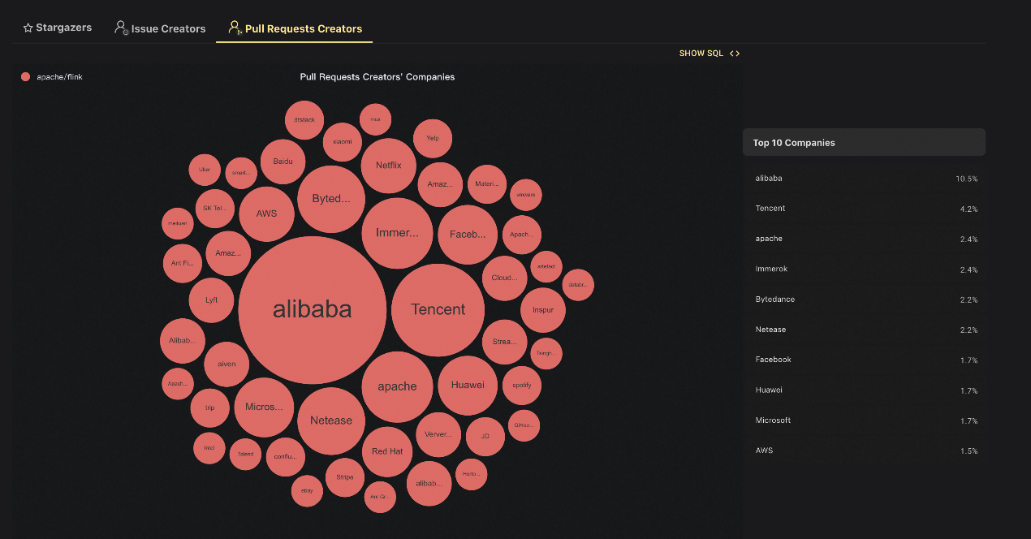This screenshot has width=1031, height=539.
Task: Select the Netflix bubble
Action: tap(389, 166)
